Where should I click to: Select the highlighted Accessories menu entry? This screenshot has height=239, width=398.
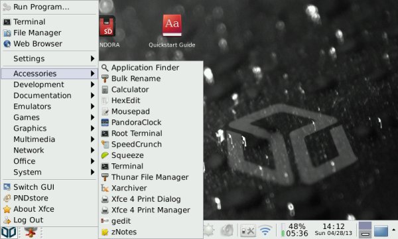coord(50,74)
